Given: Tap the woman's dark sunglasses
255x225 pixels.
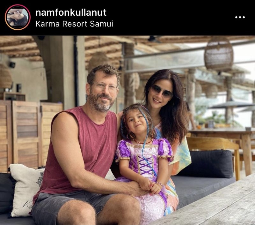Looking at the screenshot, I should pos(162,91).
